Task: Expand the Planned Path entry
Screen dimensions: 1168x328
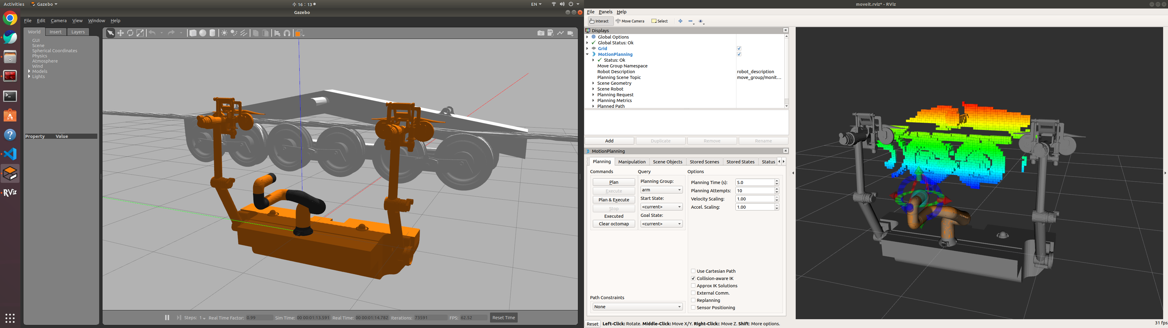Action: (x=593, y=107)
